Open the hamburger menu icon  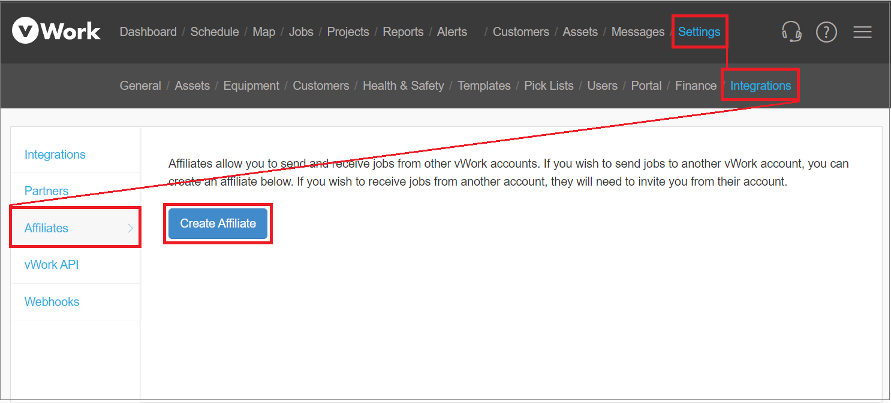click(862, 32)
